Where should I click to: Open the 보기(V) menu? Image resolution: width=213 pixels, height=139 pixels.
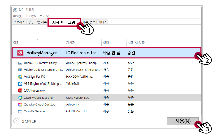pos(44,16)
